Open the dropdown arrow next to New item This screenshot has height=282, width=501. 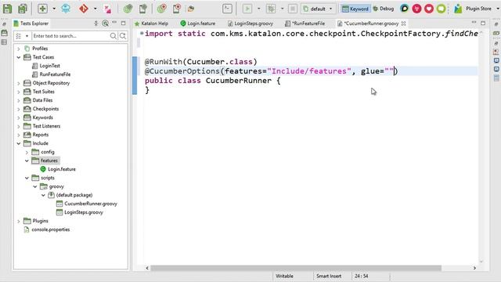tap(54, 9)
